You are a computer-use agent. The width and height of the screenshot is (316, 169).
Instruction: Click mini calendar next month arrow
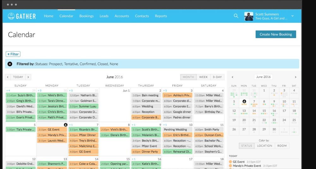[295, 77]
